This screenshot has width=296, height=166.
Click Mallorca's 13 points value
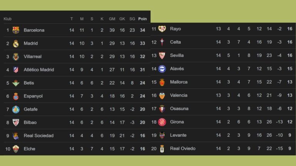(289, 82)
